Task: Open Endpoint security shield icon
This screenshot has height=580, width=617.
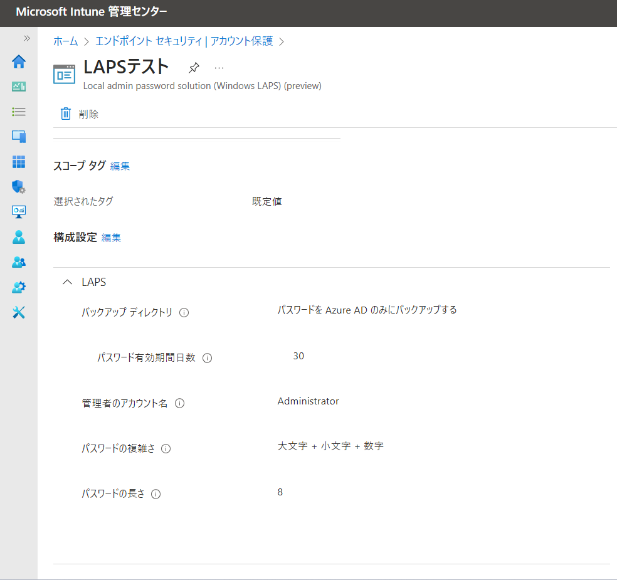Action: pyautogui.click(x=19, y=187)
